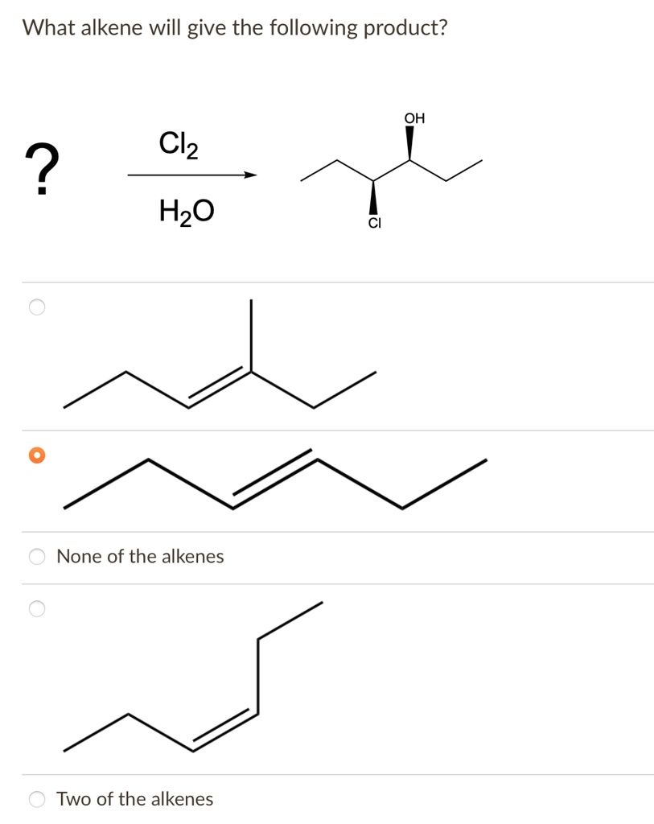Select the radio button for the first alkene structure
The image size is (654, 824).
click(x=35, y=307)
